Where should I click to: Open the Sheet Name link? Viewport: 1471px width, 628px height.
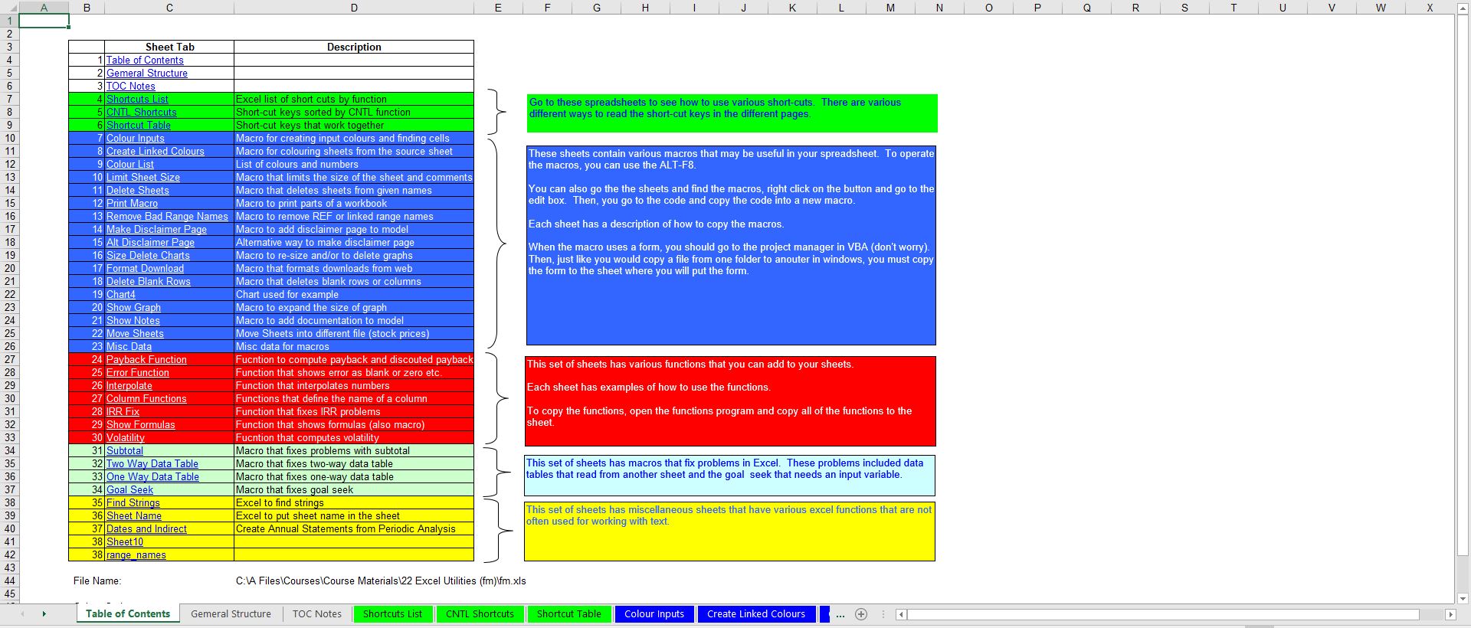[x=134, y=516]
